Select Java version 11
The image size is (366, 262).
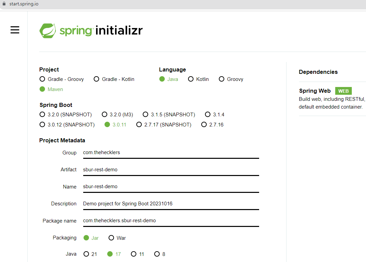pyautogui.click(x=137, y=254)
